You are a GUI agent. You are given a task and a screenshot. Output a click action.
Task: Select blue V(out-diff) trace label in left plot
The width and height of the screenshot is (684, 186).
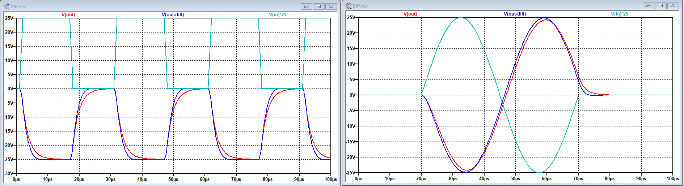[x=173, y=15]
